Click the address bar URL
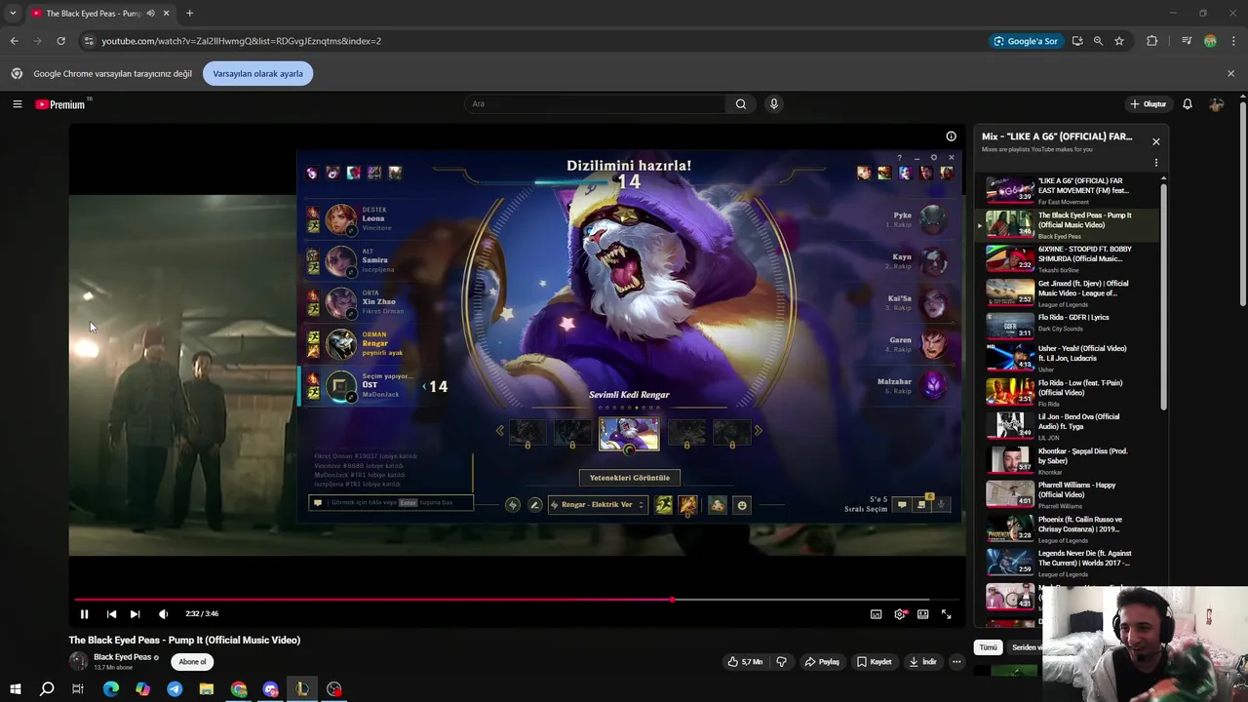 pos(241,41)
